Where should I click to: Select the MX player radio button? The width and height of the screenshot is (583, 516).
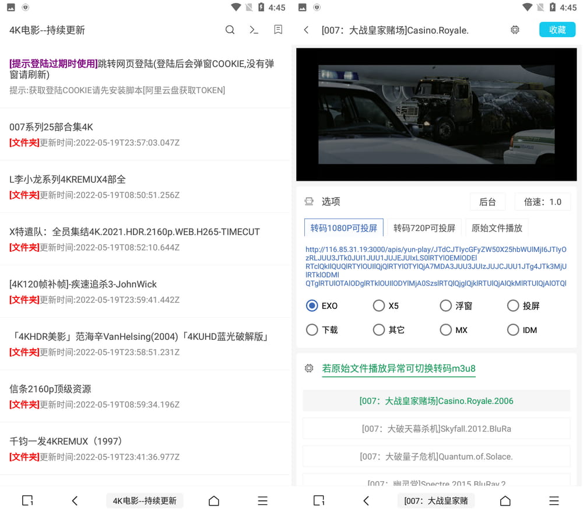(446, 330)
